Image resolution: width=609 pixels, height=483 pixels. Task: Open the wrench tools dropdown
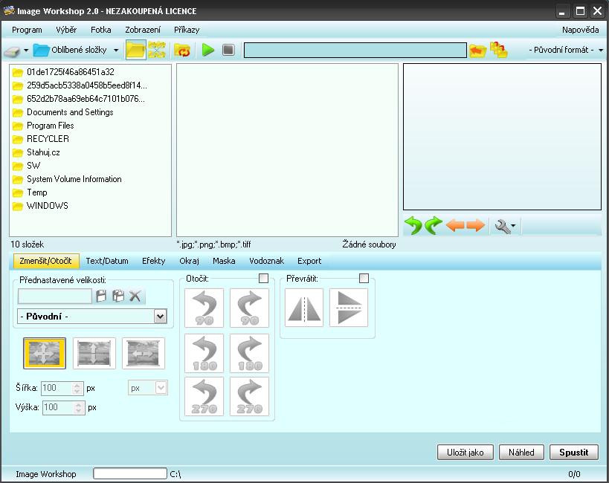coord(505,226)
